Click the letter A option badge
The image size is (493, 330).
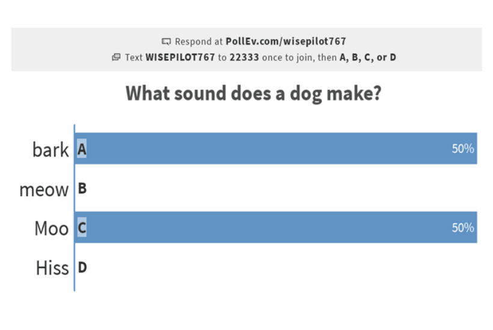tap(82, 149)
